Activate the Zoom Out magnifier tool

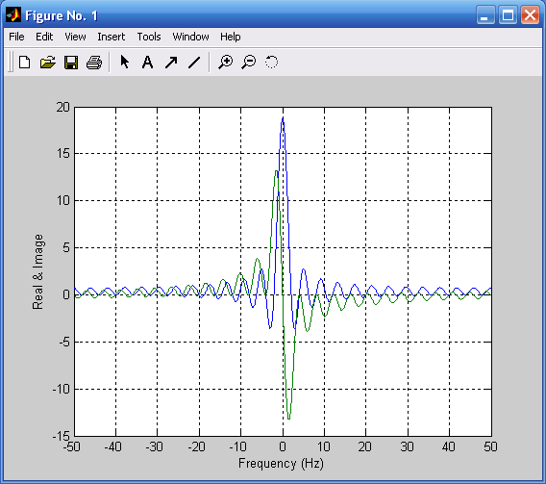[249, 63]
